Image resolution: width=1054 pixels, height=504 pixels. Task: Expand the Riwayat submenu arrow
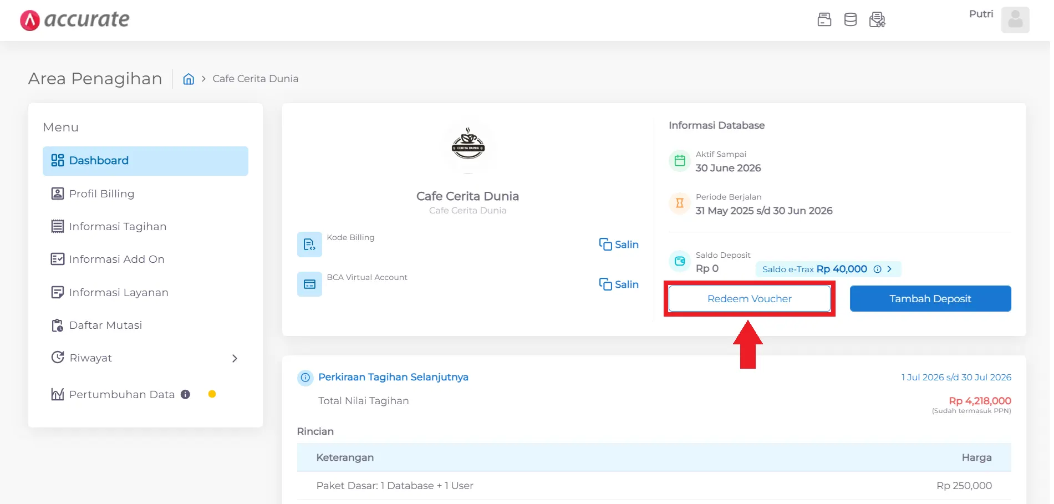coord(235,359)
